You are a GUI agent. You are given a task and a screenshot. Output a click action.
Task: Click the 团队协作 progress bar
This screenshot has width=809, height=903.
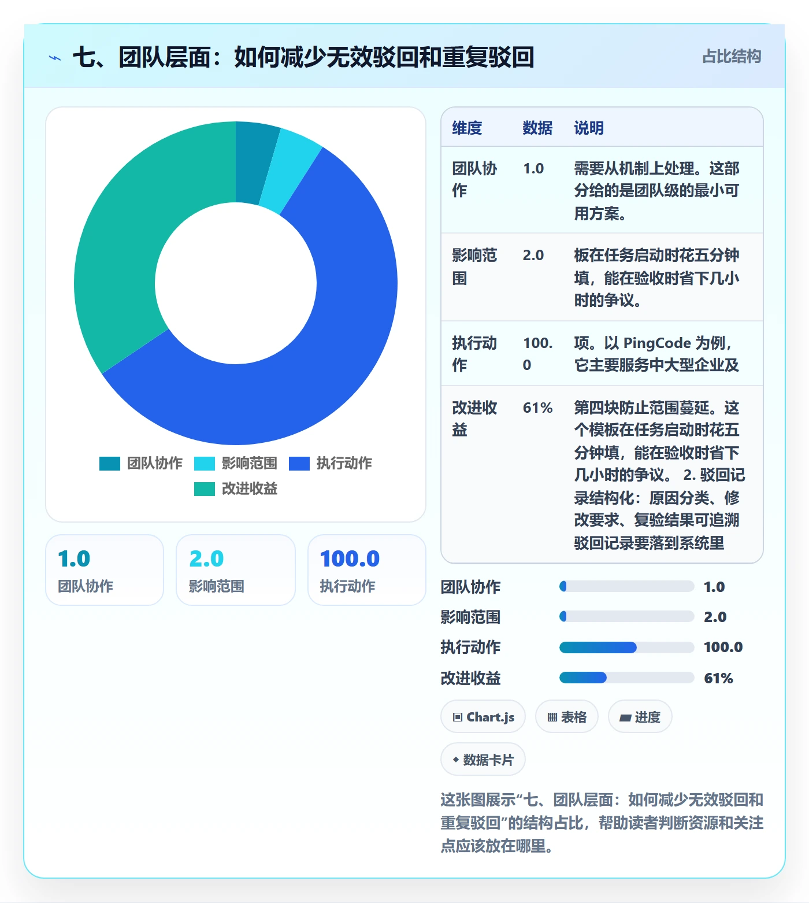coord(627,586)
